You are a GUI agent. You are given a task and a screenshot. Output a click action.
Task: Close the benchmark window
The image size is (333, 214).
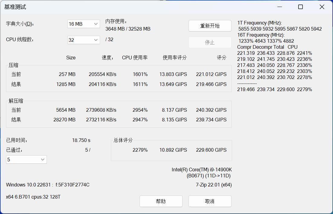click(x=322, y=7)
